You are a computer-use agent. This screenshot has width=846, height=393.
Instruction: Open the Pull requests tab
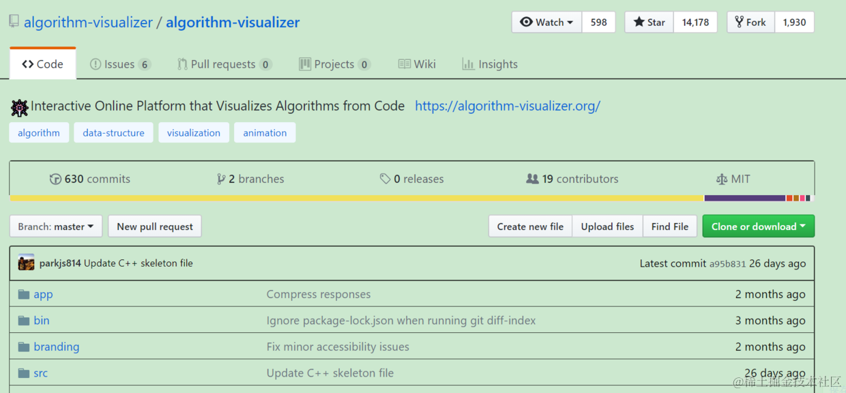click(x=224, y=64)
